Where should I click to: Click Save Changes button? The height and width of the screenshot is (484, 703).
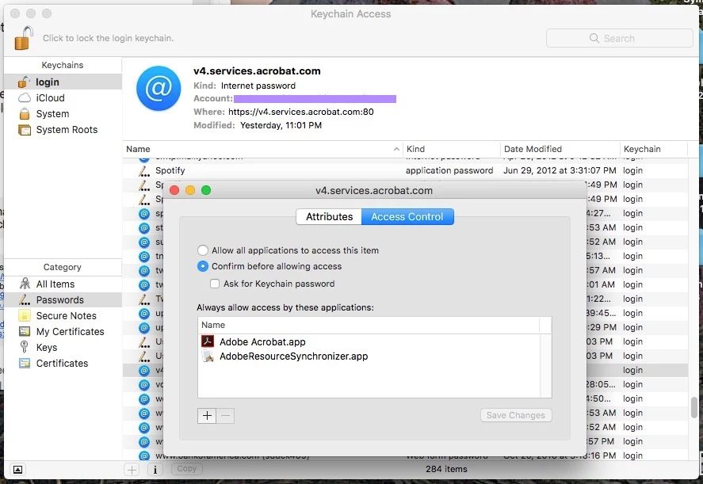516,415
